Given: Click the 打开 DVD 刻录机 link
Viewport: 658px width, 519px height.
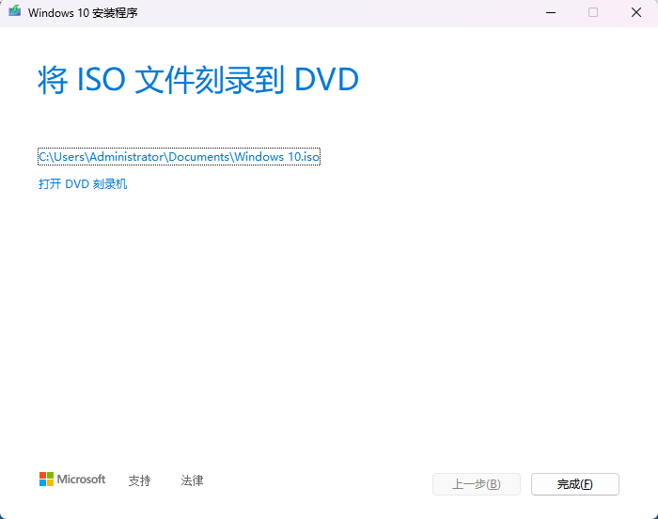Looking at the screenshot, I should click(83, 184).
